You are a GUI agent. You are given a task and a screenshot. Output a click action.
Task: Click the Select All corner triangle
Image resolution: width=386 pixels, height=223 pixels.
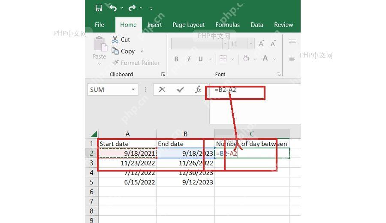tap(93, 134)
